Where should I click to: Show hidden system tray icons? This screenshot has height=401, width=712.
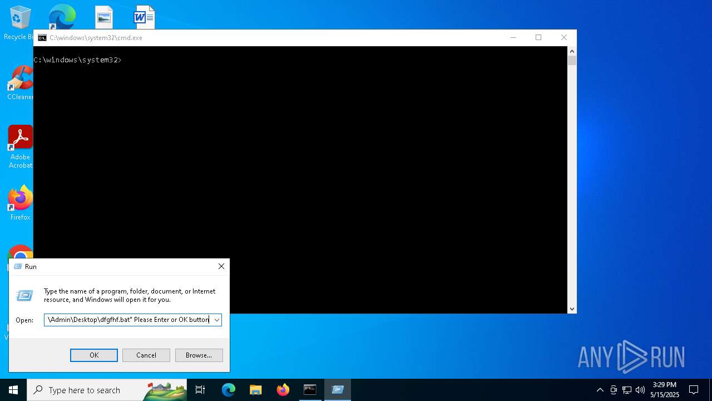click(x=600, y=390)
